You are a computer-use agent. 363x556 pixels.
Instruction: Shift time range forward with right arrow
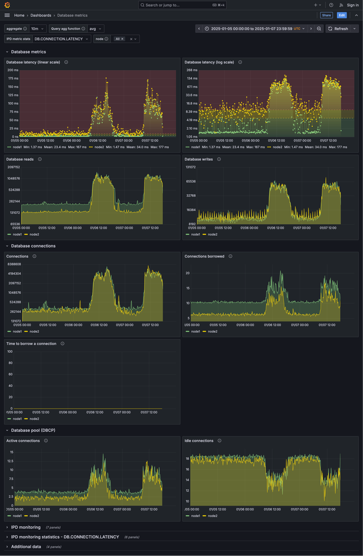click(311, 29)
